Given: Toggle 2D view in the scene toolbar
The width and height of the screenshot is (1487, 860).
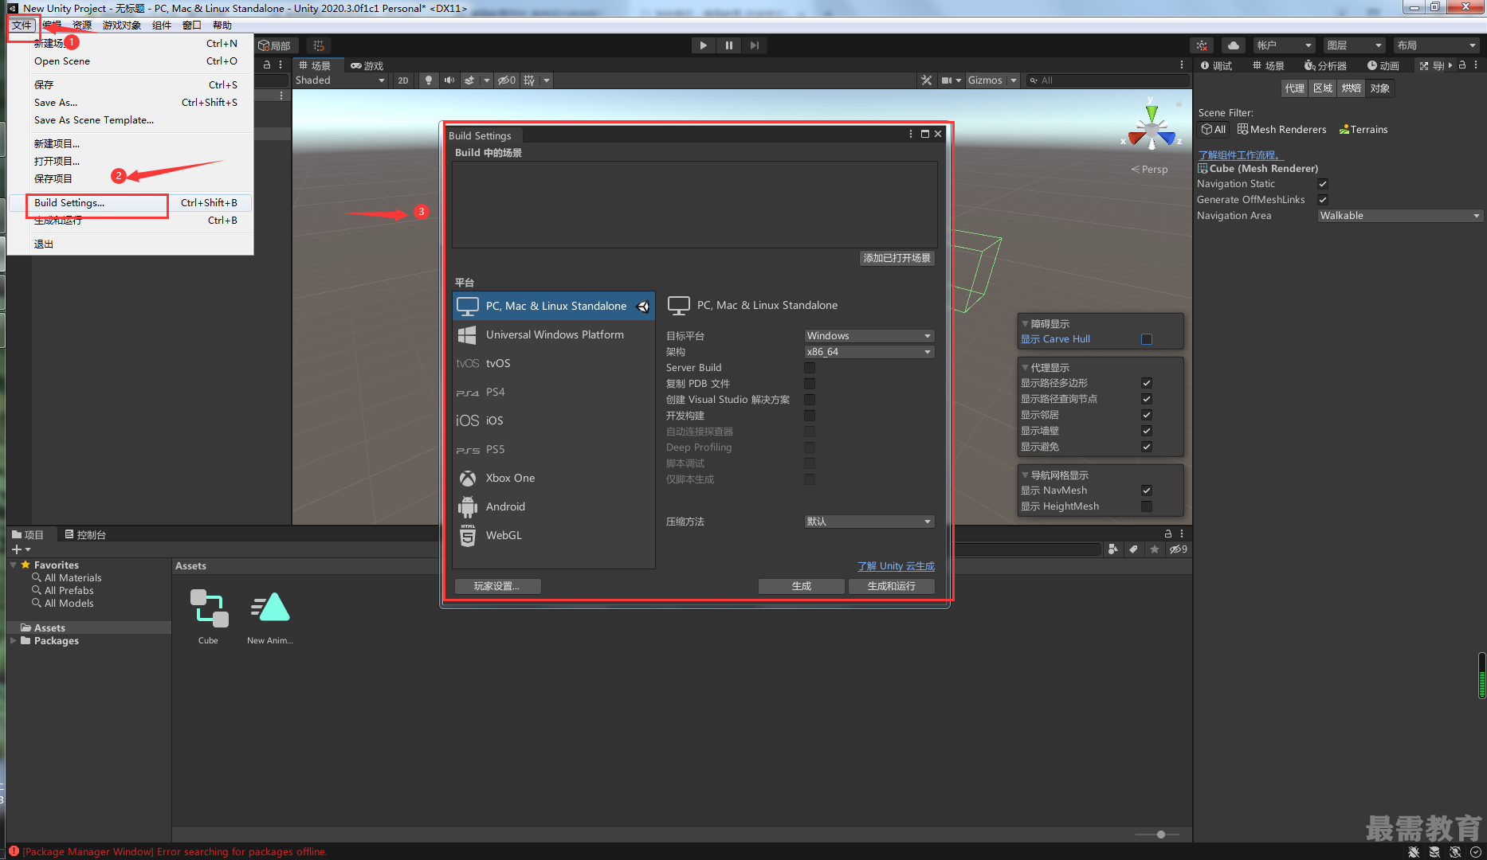Looking at the screenshot, I should (x=403, y=80).
